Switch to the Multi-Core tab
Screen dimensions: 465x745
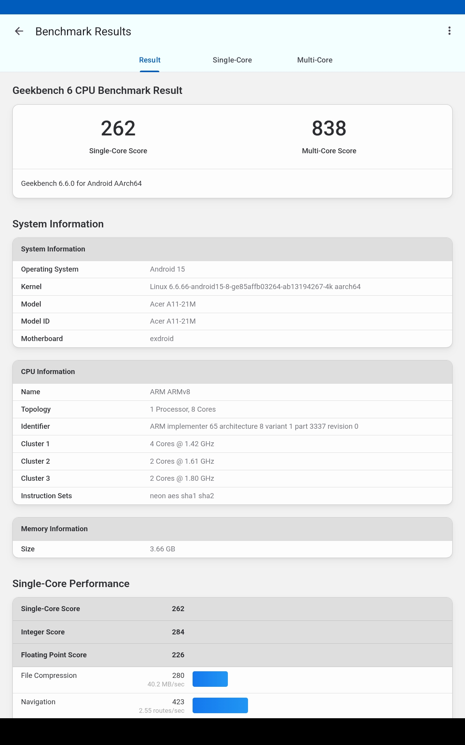point(315,60)
